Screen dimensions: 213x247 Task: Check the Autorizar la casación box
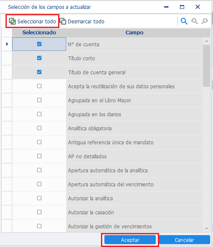[x=39, y=212]
